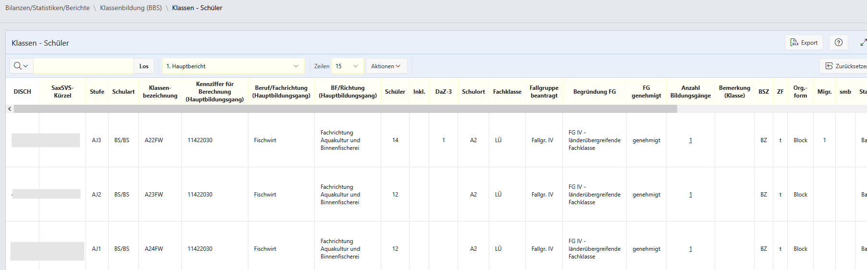Open Anzahl Bildungsgänge link for A23FW
Screen dimensions: 867x270
tap(691, 195)
